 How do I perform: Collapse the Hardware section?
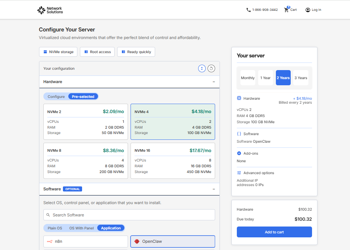click(214, 82)
